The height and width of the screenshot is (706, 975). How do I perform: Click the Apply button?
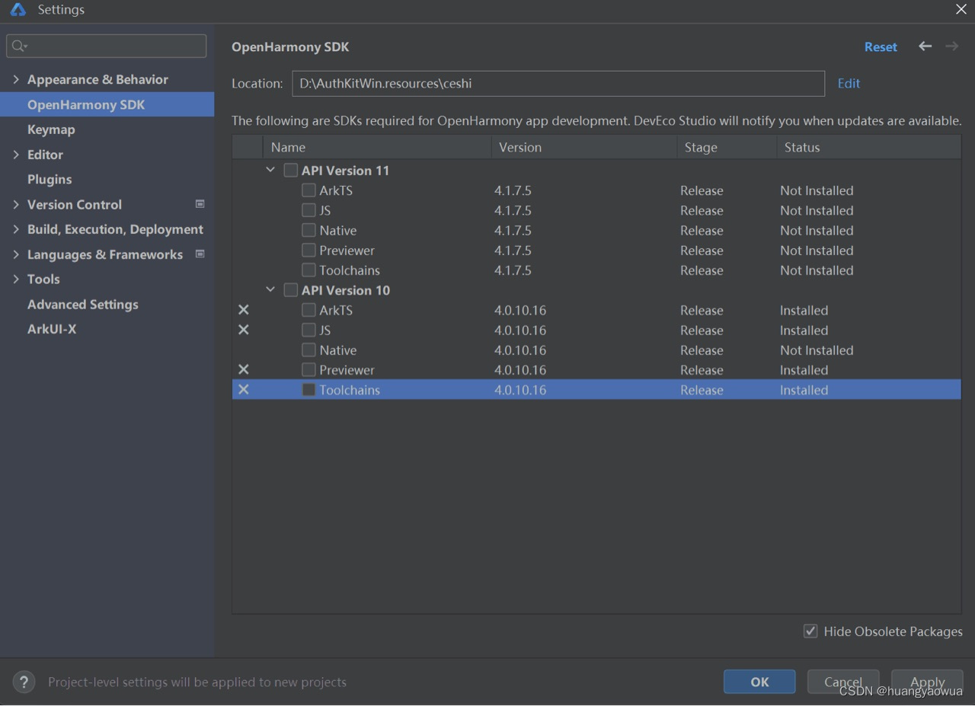click(927, 682)
